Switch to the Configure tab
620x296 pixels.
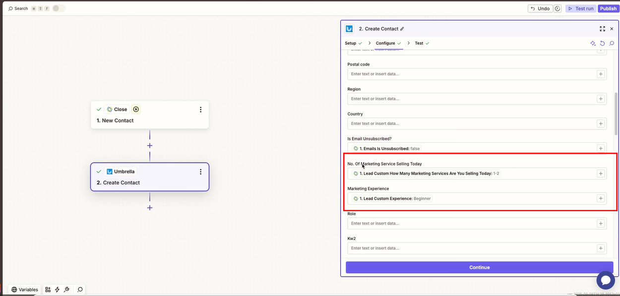point(388,43)
